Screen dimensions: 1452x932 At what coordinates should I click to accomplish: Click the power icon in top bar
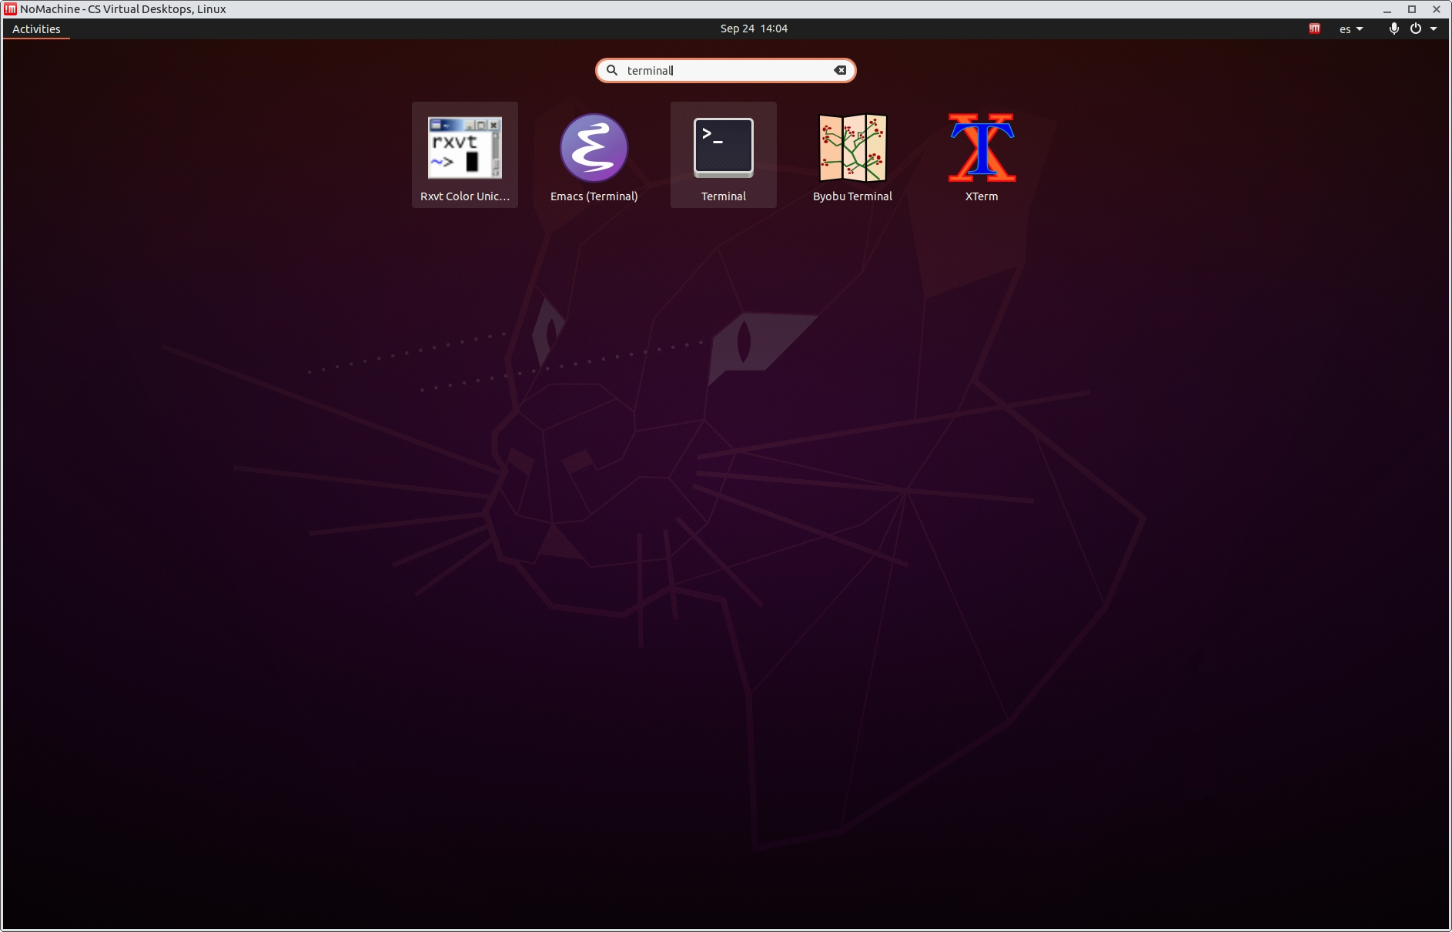click(1415, 28)
